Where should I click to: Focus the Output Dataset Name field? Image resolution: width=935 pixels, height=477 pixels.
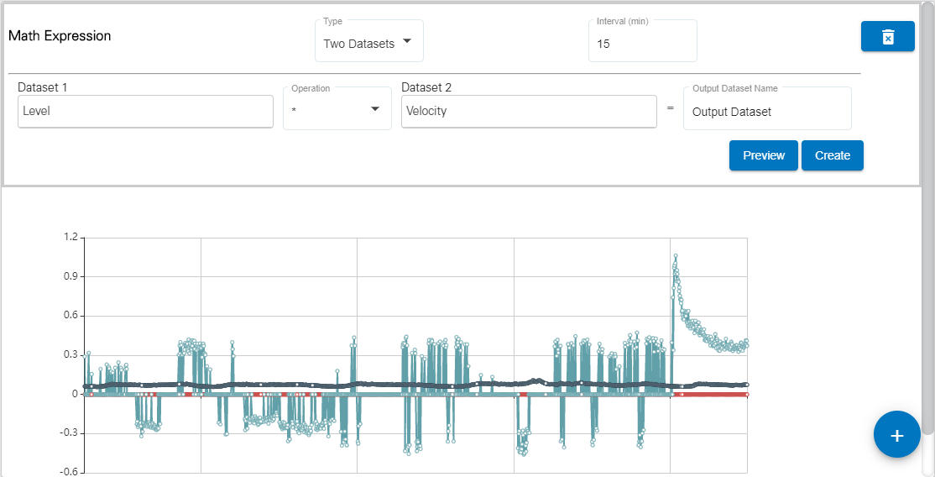(766, 112)
